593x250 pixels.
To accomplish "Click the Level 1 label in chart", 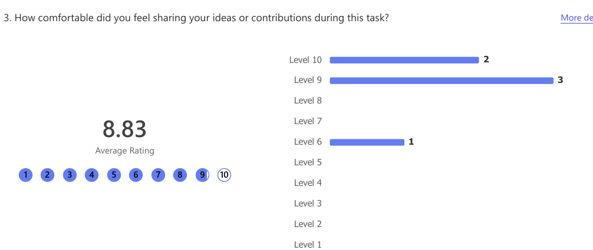I will [308, 245].
